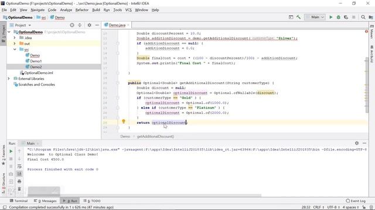The width and height of the screenshot is (375, 210).
Task: Open Terminal tool window
Action: 19,201
